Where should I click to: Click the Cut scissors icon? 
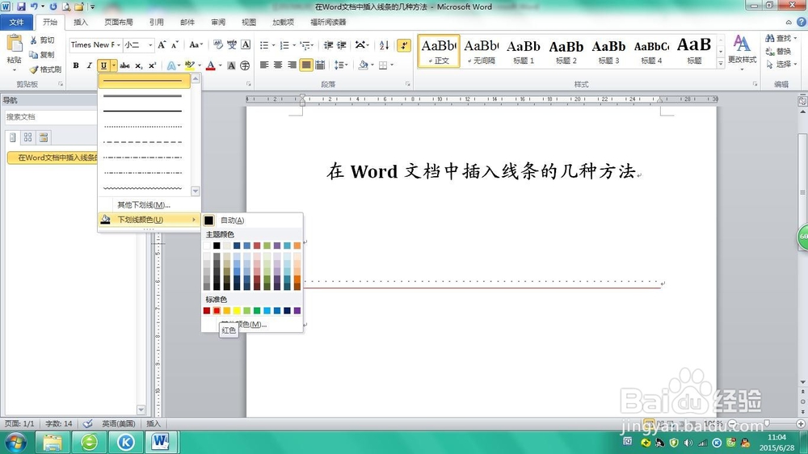[x=34, y=40]
